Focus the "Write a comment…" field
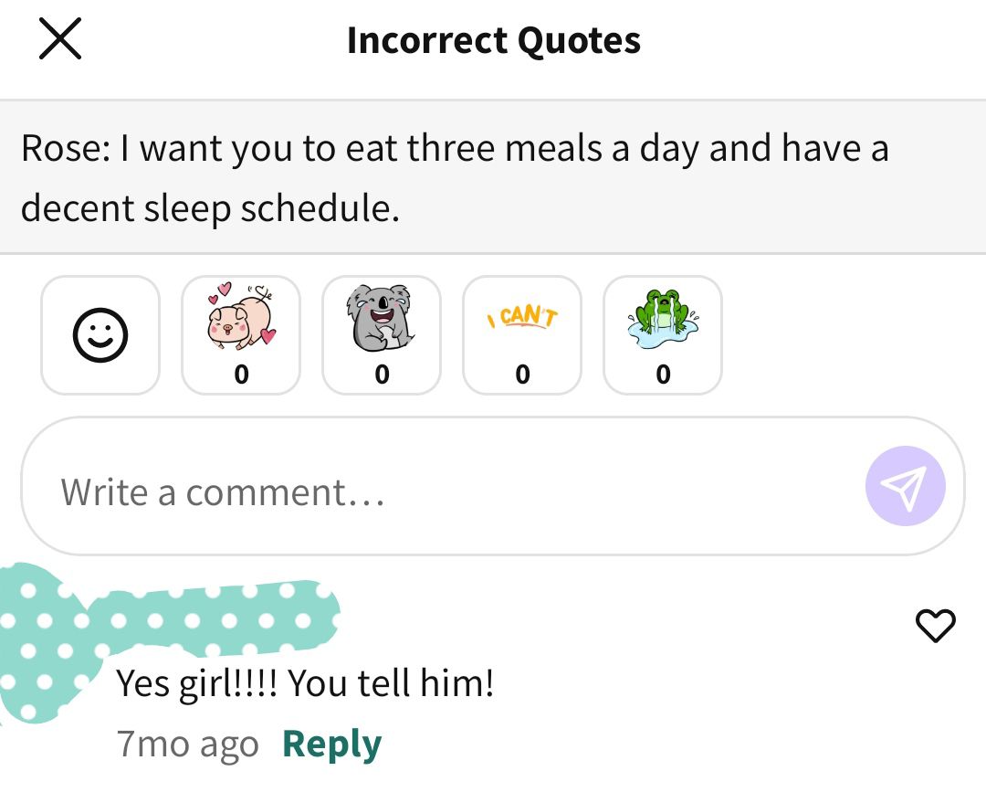 (x=492, y=486)
